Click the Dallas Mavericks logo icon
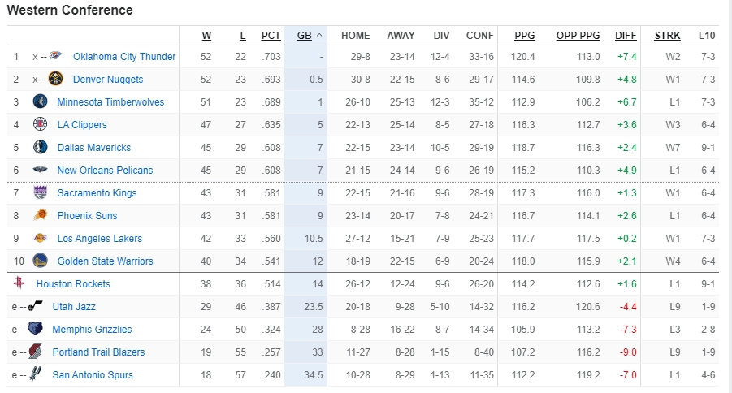The image size is (732, 393). (40, 148)
